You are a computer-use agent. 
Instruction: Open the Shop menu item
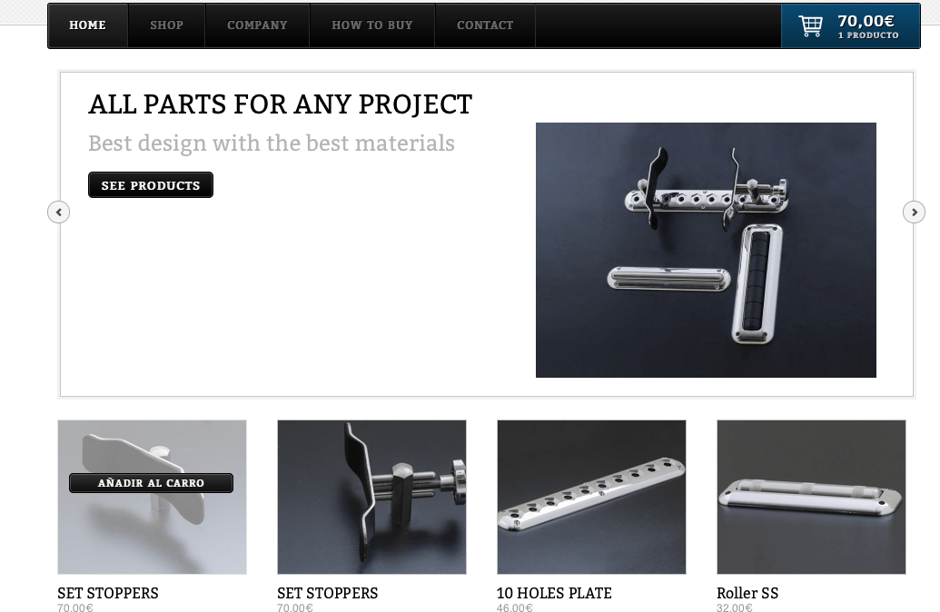click(x=167, y=25)
